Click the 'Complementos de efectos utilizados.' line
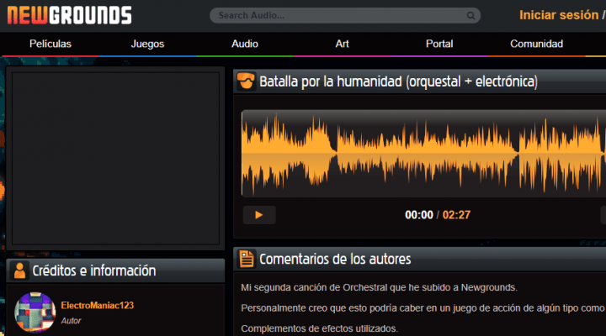 319,328
